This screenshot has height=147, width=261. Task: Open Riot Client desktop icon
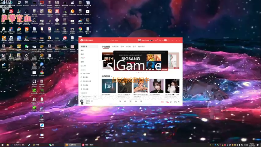(65, 39)
